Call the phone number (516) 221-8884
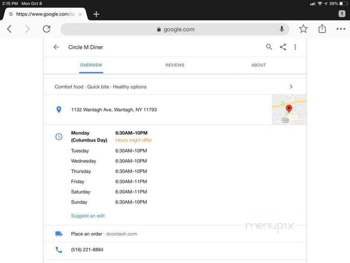The height and width of the screenshot is (263, 350). 87,250
